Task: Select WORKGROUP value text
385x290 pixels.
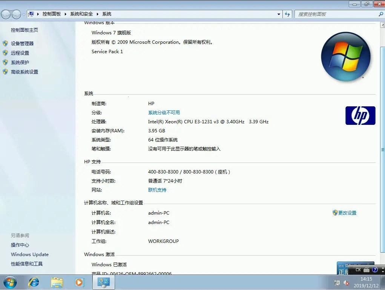Action: [163, 241]
